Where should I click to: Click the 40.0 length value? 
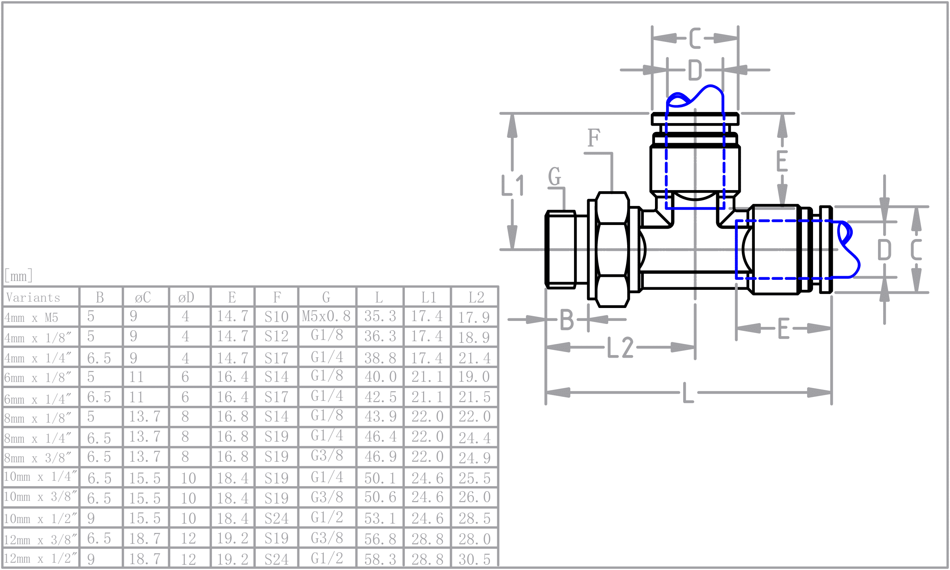[380, 377]
